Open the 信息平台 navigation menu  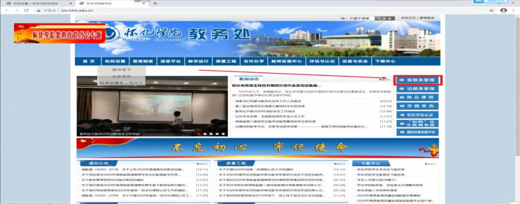click(x=170, y=61)
